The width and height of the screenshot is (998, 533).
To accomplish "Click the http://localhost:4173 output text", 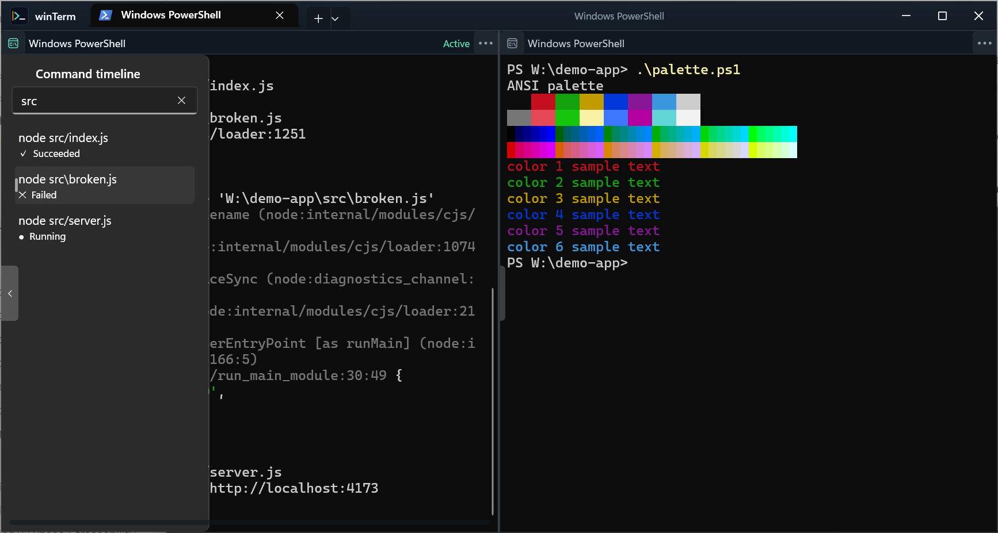I will pos(294,488).
